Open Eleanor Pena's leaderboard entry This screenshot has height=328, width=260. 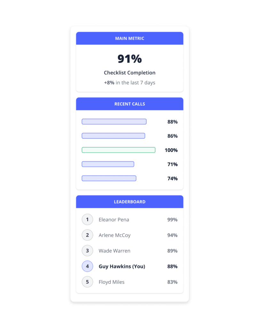pos(130,219)
